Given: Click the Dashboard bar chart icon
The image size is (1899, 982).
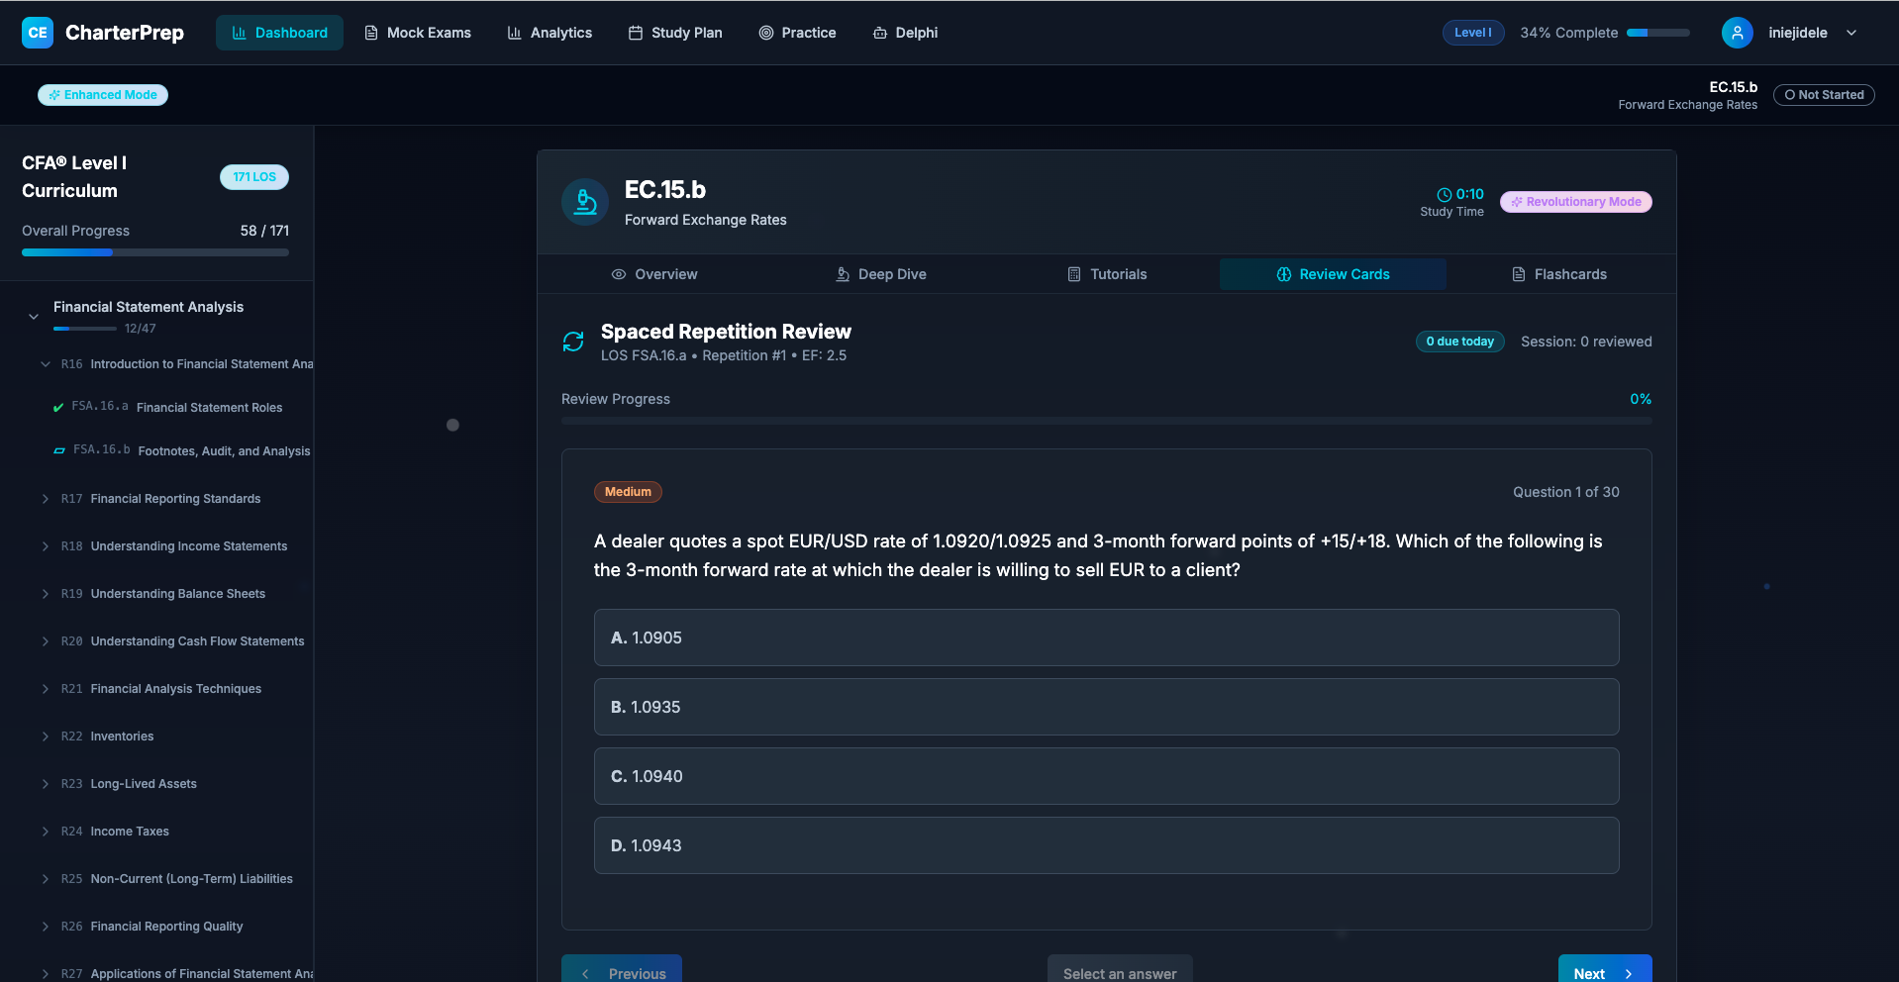Looking at the screenshot, I should click(x=239, y=33).
